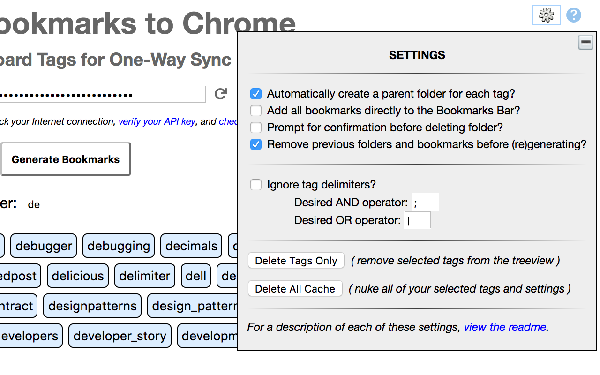Follow the verify your API key link

click(x=157, y=121)
